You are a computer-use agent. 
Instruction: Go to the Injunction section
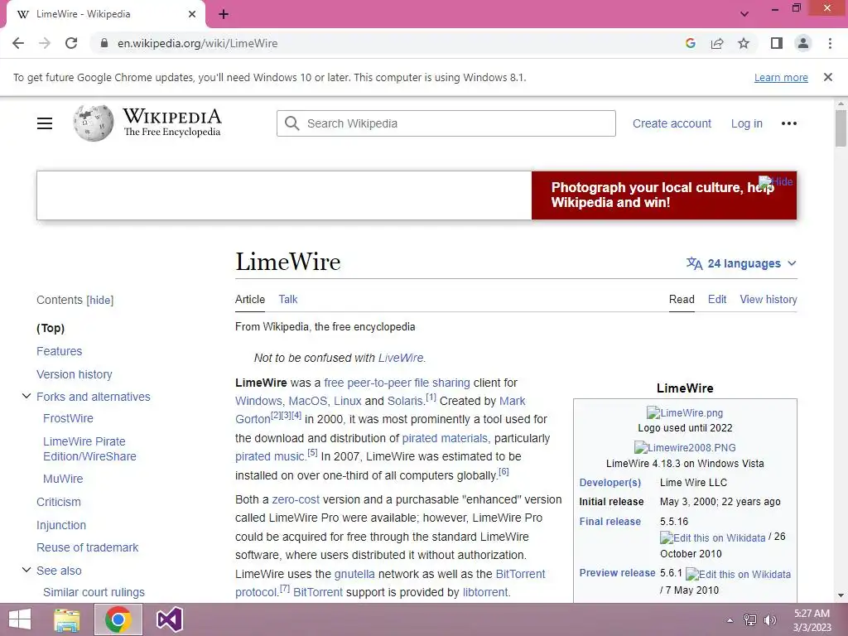click(61, 525)
